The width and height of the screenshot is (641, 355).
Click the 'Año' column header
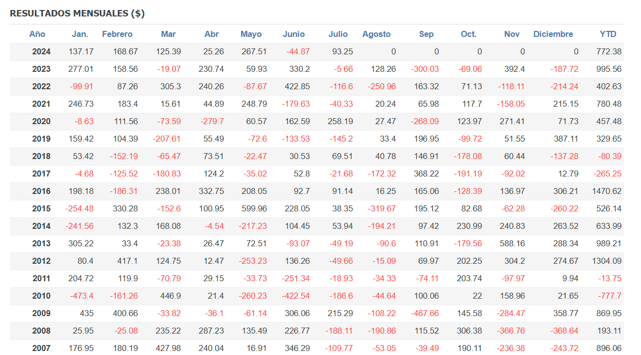pos(37,34)
